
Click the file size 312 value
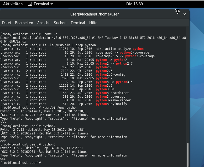(65, 104)
